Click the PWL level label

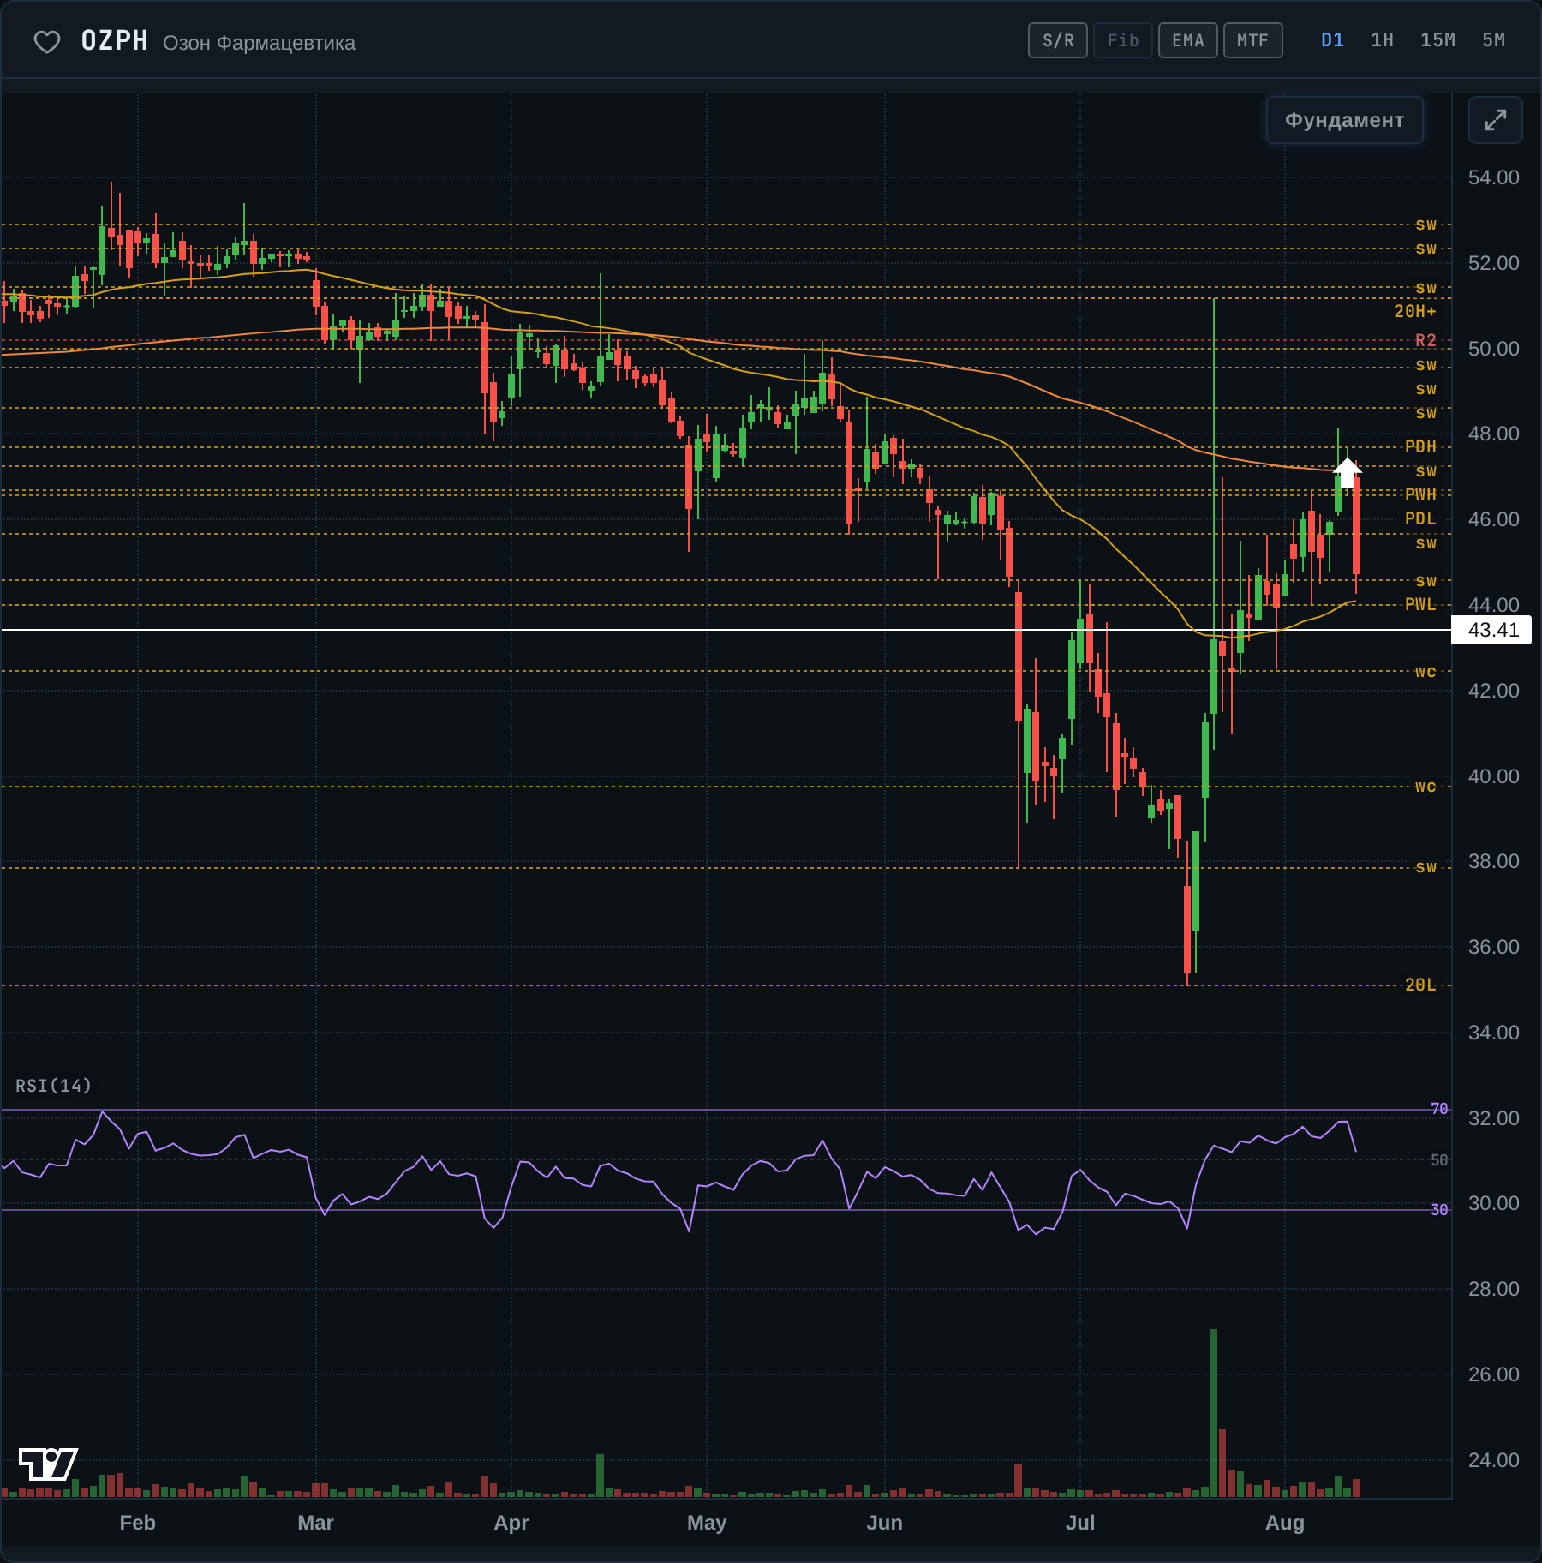coord(1420,604)
